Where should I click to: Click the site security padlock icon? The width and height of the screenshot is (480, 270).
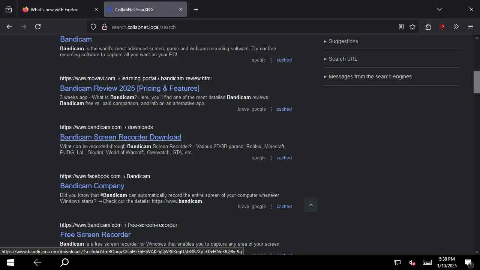coord(104,27)
